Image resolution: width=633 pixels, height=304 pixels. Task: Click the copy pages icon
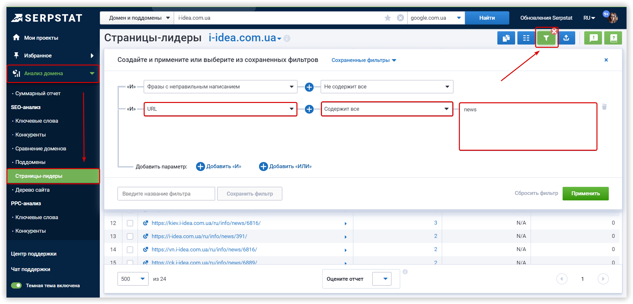506,38
